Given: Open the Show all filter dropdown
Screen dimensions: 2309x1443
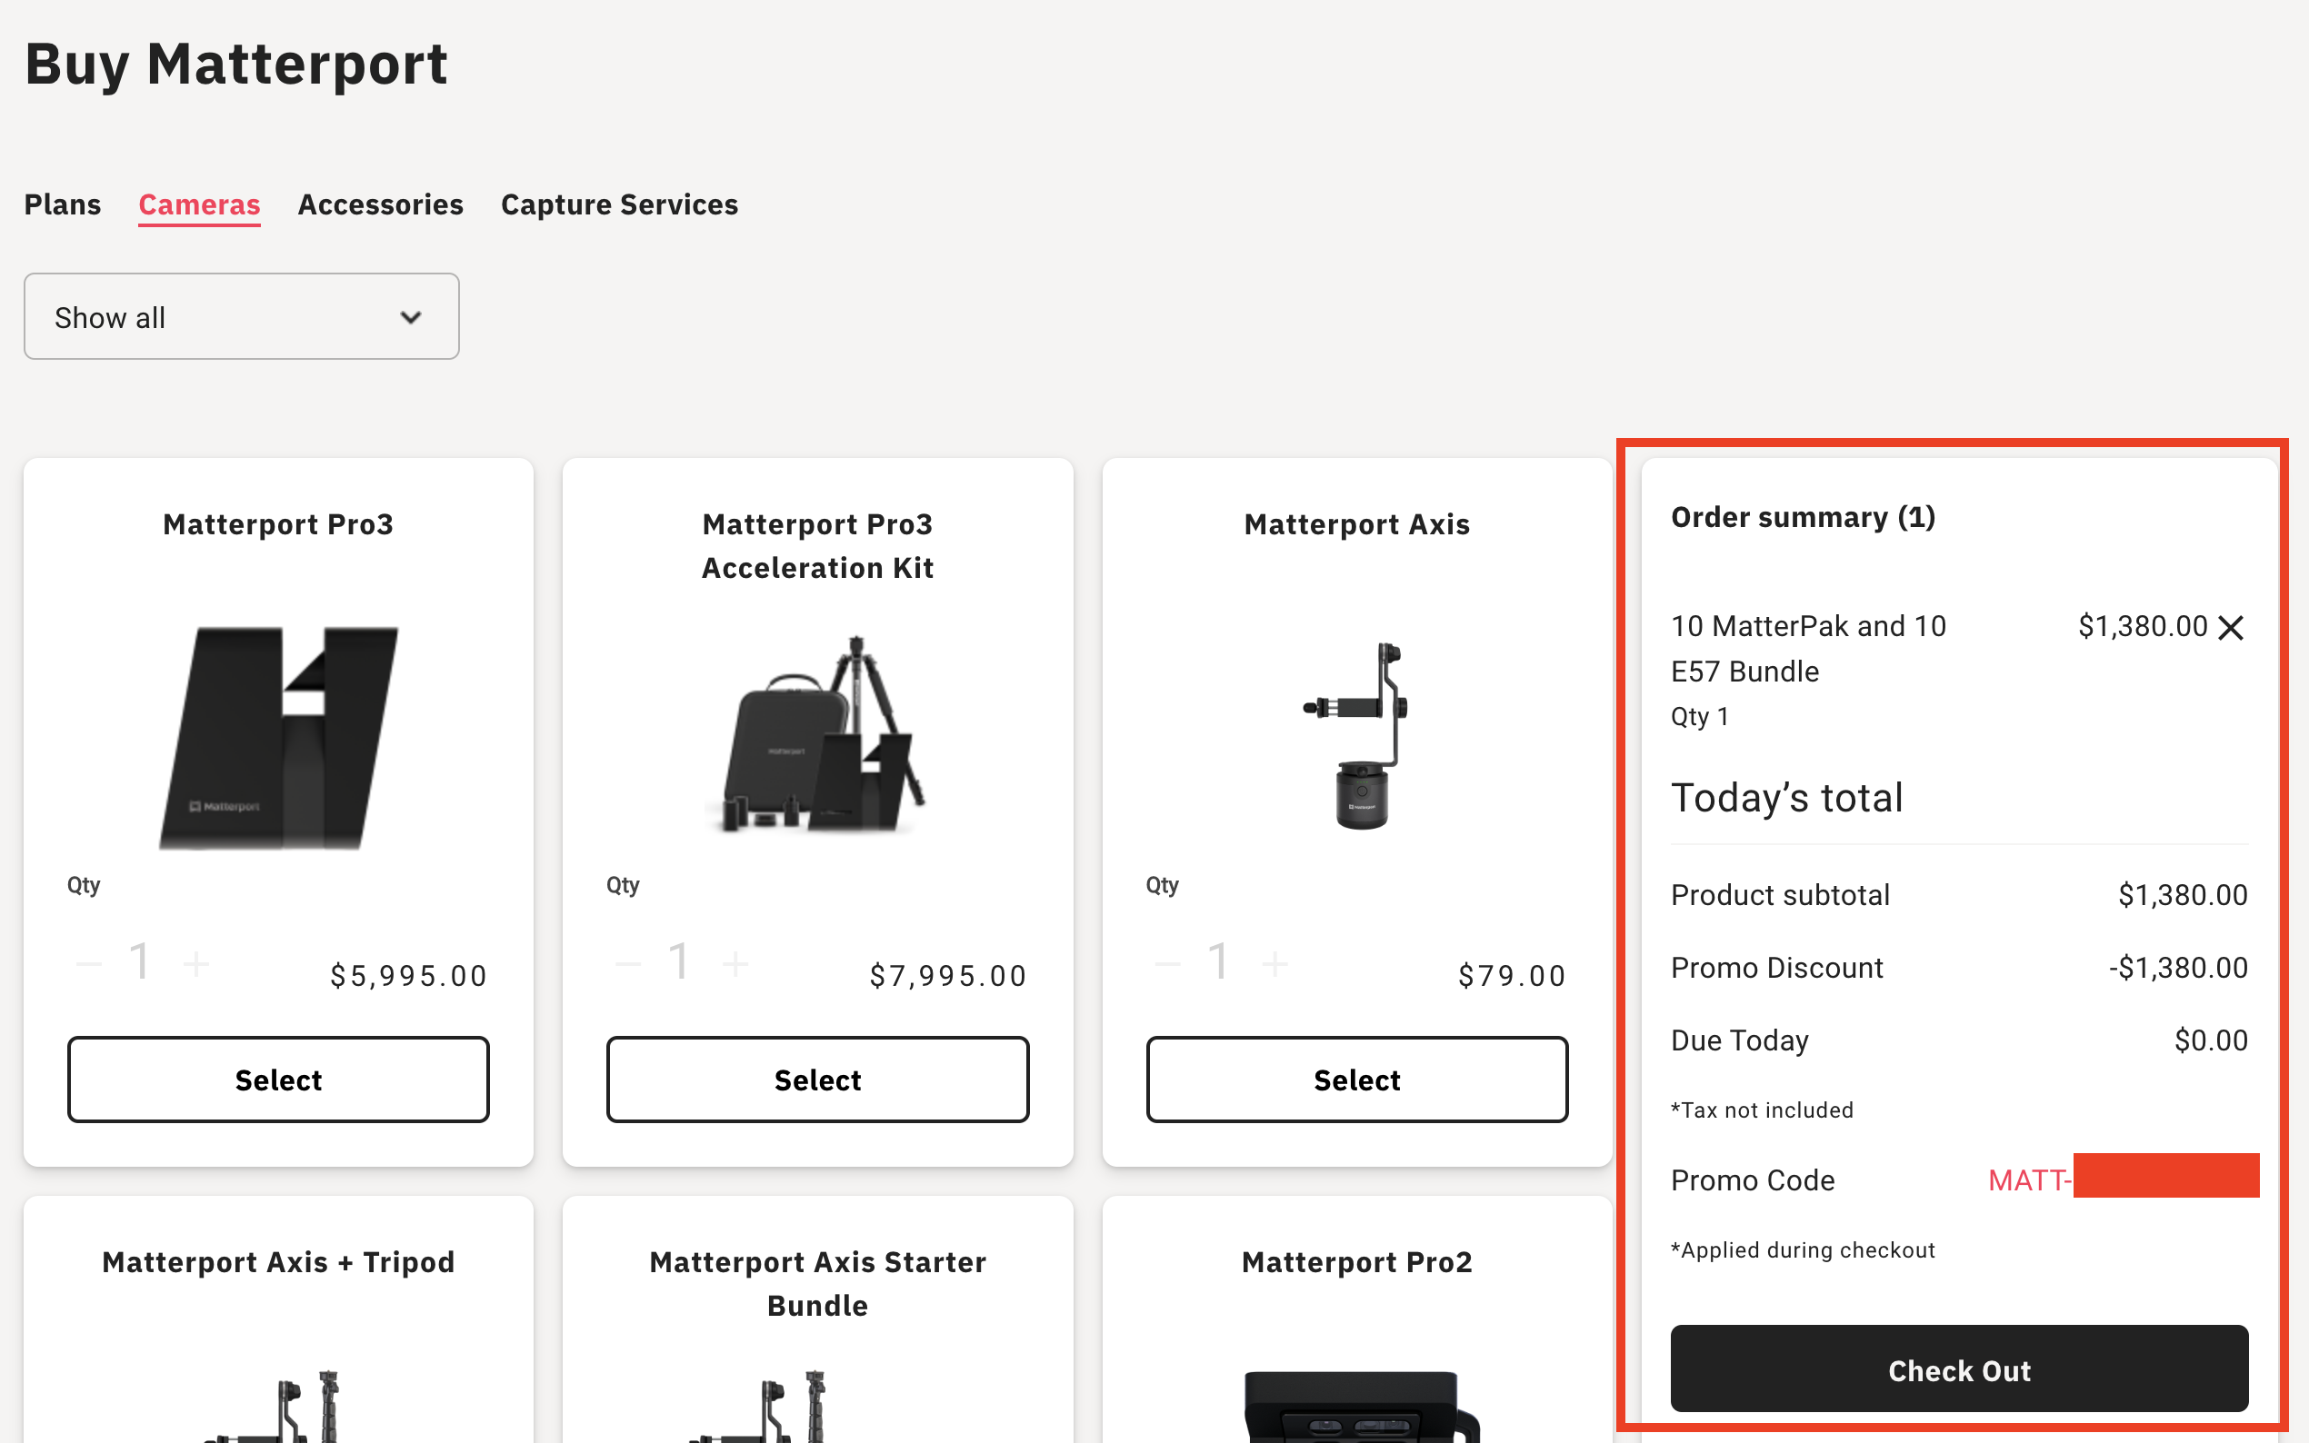Looking at the screenshot, I should 242,317.
